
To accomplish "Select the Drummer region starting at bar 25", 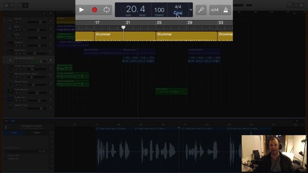I will coord(186,37).
